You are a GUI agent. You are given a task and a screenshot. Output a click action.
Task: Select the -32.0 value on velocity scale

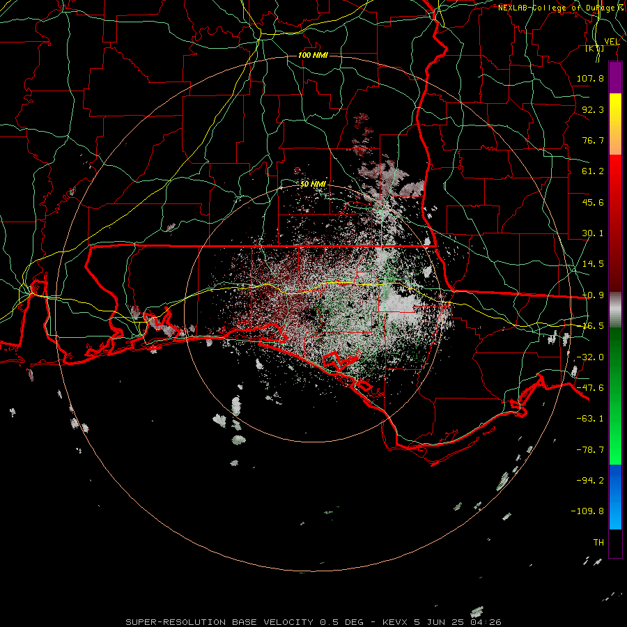[590, 357]
